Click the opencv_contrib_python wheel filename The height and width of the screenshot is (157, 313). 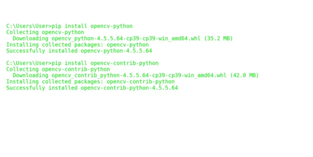click(139, 75)
